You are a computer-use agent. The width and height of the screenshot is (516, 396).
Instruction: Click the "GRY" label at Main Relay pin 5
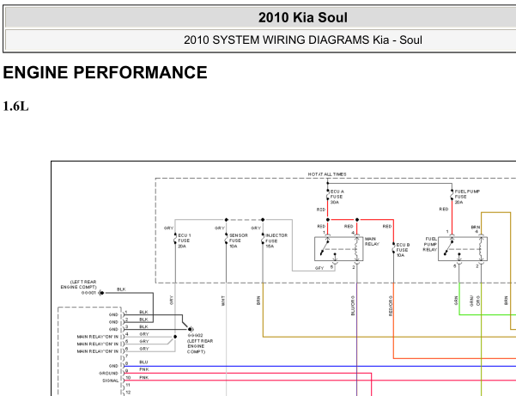coord(319,268)
